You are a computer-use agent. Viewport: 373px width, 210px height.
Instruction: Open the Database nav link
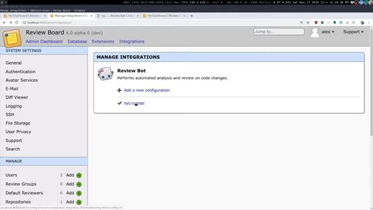click(x=77, y=41)
